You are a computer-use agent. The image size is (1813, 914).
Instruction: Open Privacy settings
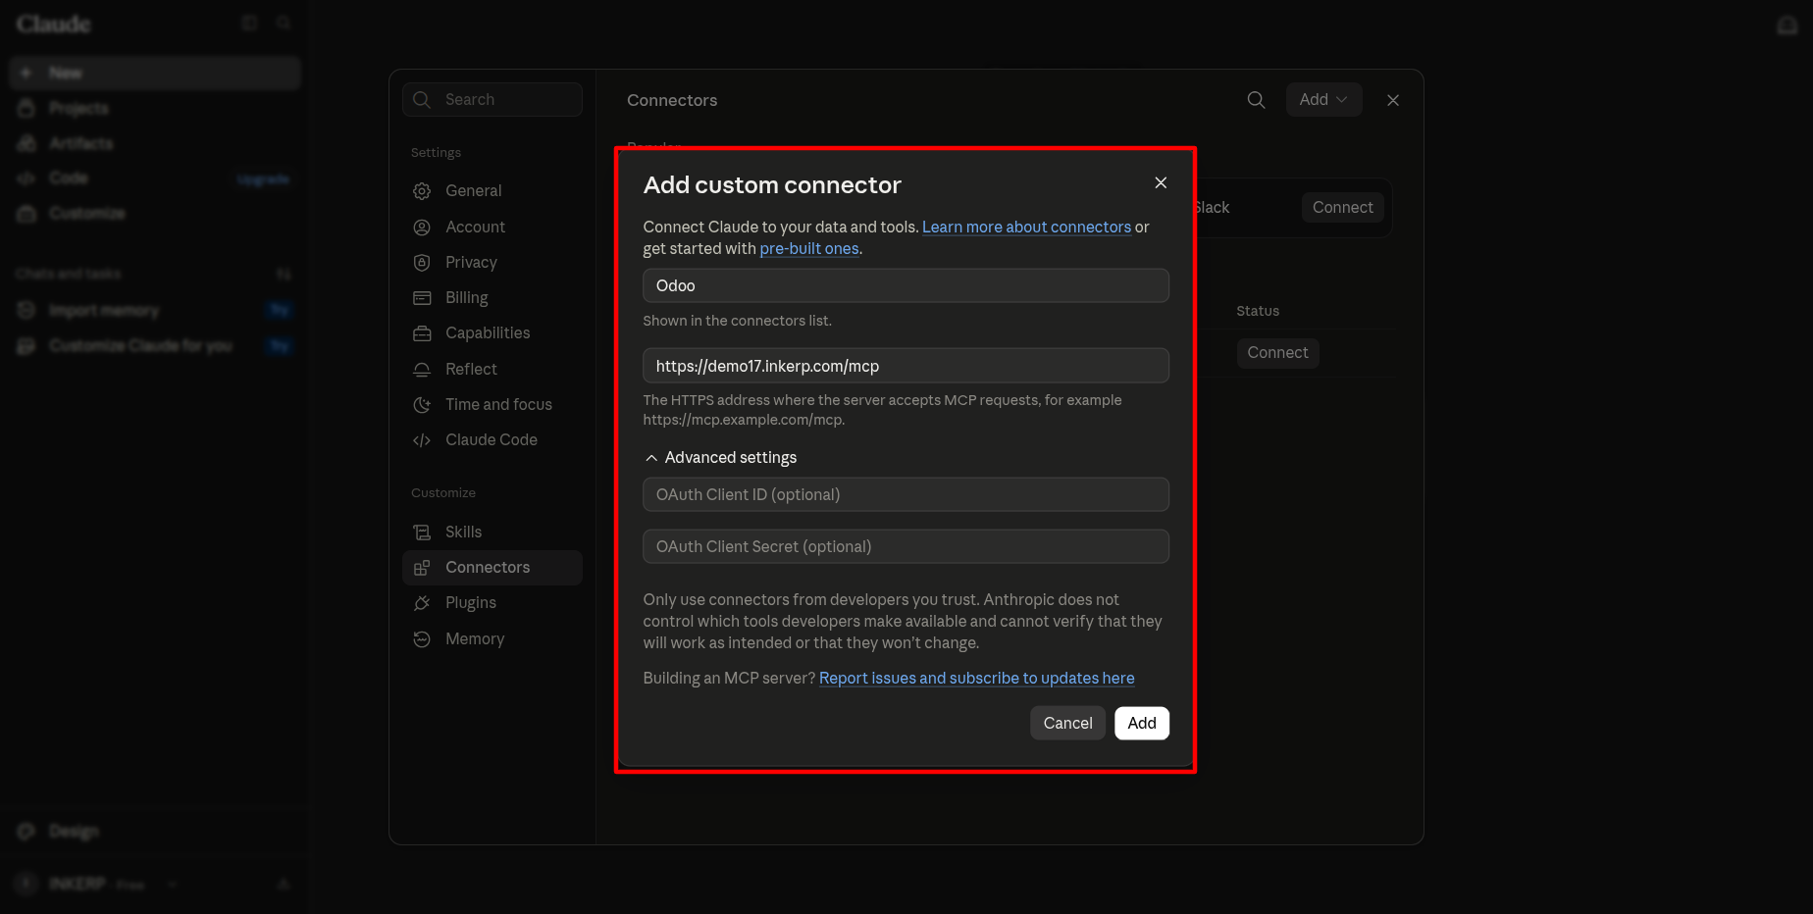pyautogui.click(x=492, y=262)
